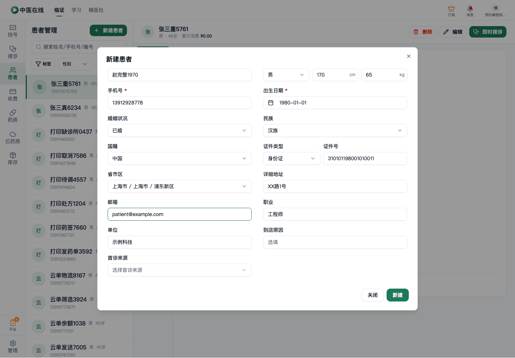Click the 新建患者 green button
The image size is (515, 358).
pos(108,30)
